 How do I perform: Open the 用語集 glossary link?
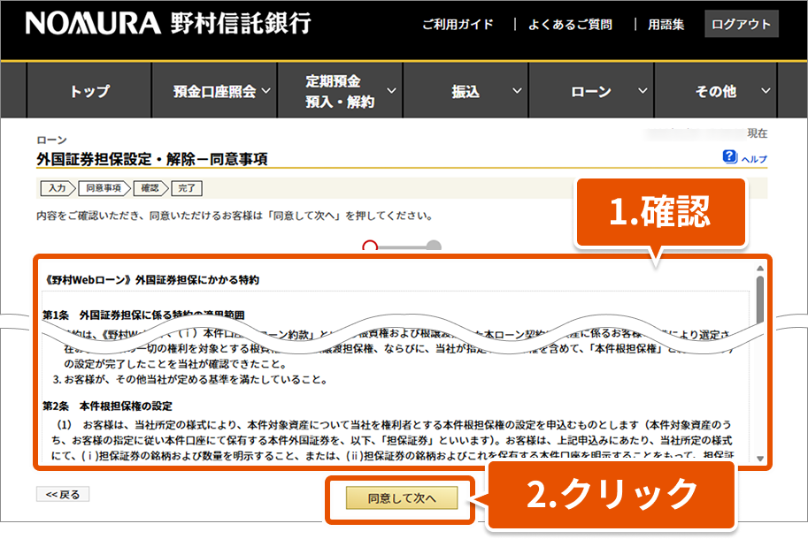coord(665,25)
